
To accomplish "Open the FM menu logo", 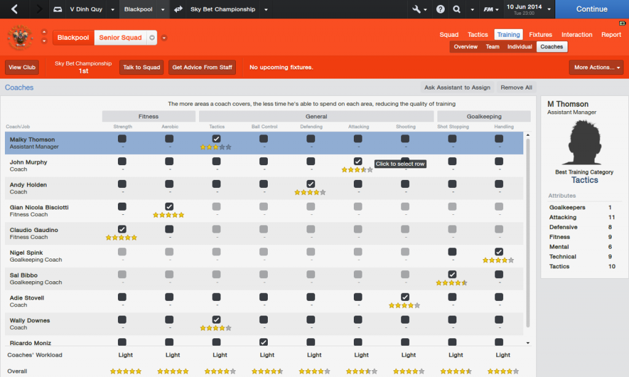I will click(x=488, y=9).
